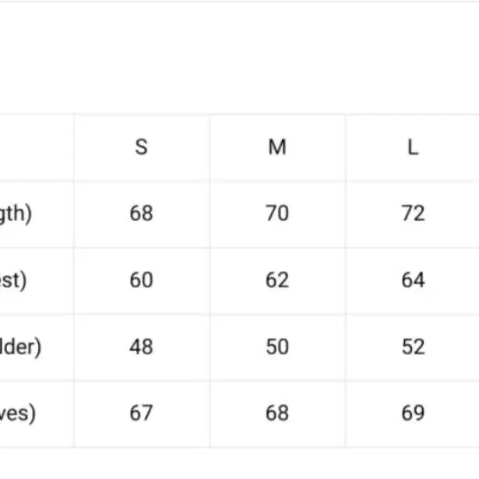
Task: Click the length row label
Action: (x=16, y=213)
